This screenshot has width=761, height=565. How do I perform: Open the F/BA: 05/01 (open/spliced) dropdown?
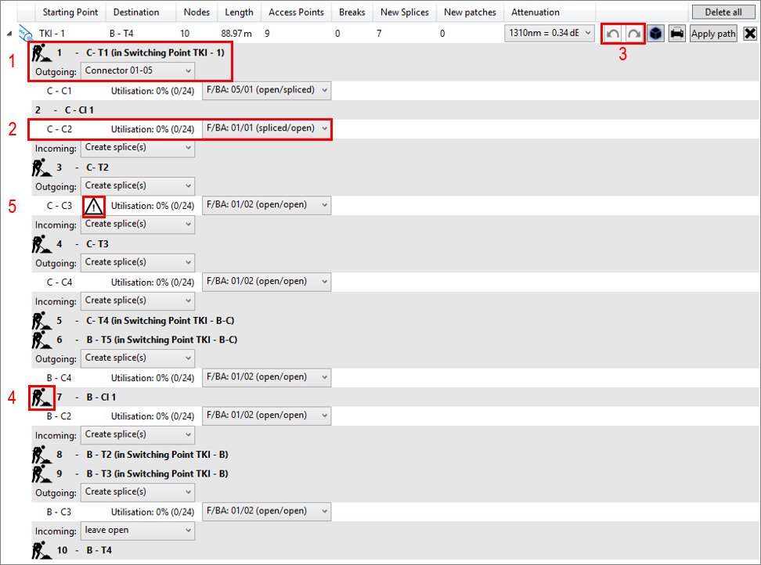pyautogui.click(x=266, y=90)
